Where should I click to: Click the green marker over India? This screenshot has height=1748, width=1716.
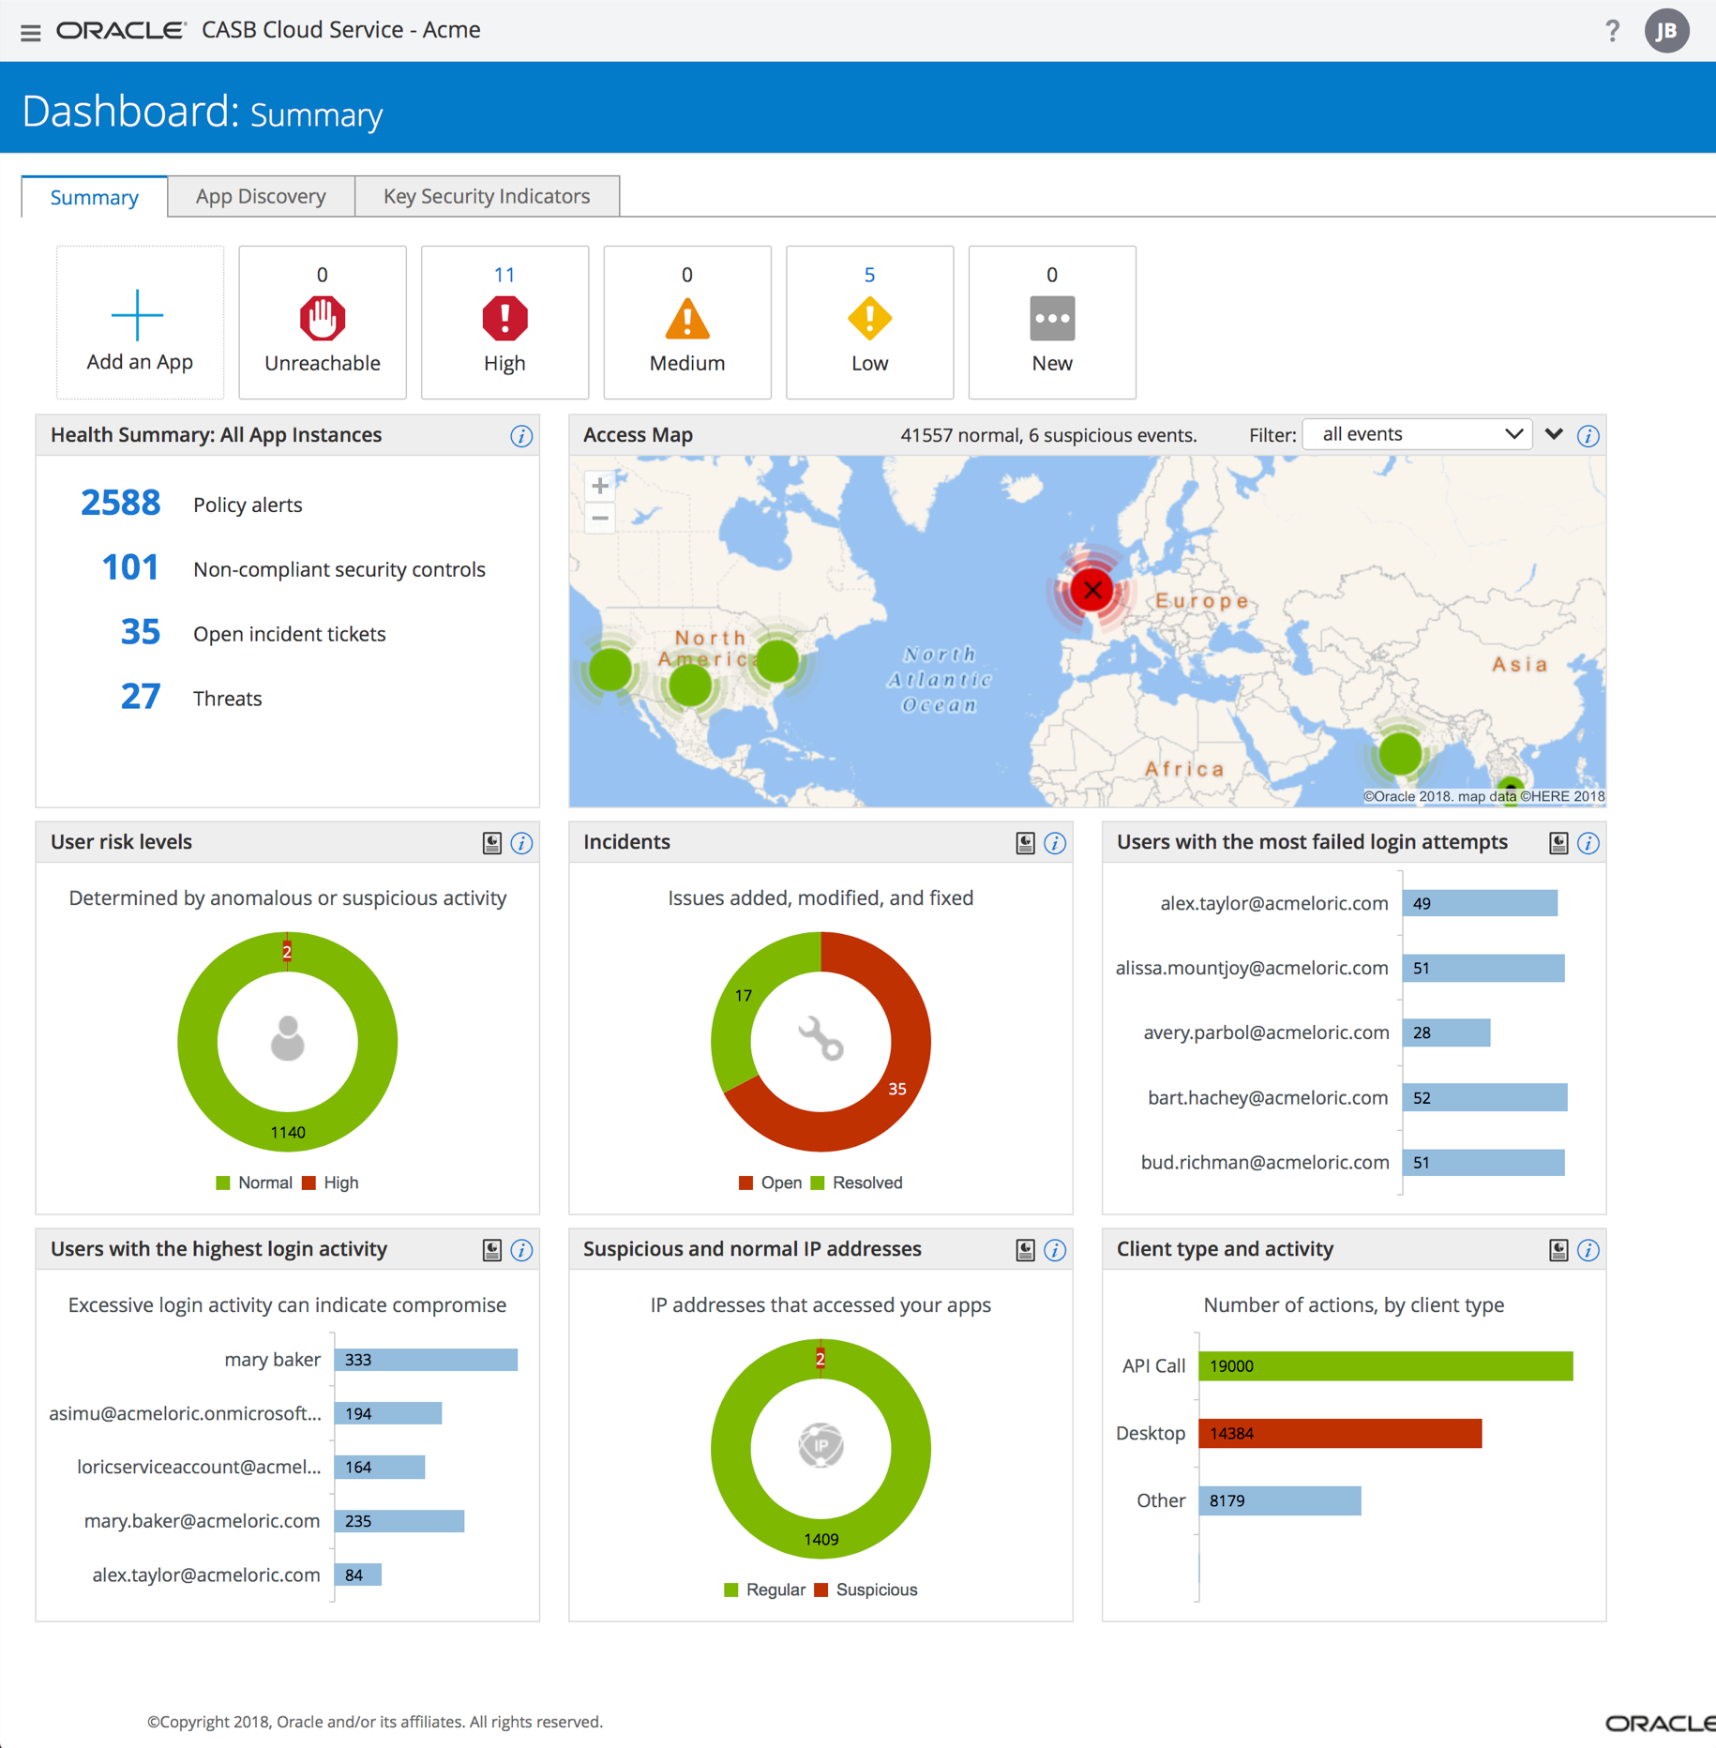1399,753
